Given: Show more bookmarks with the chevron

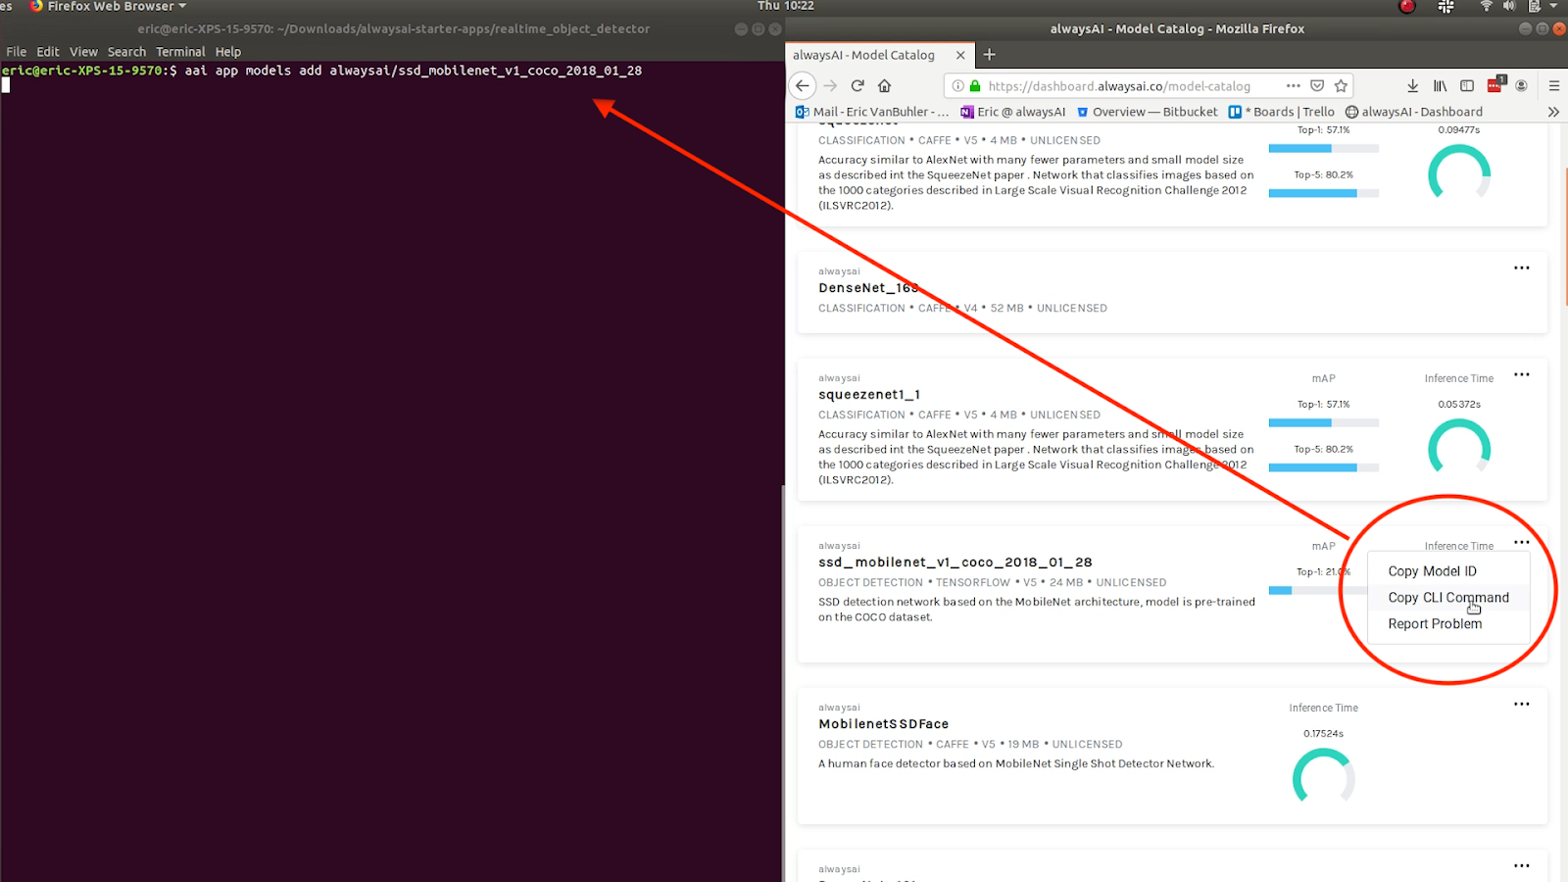Looking at the screenshot, I should click(x=1553, y=112).
